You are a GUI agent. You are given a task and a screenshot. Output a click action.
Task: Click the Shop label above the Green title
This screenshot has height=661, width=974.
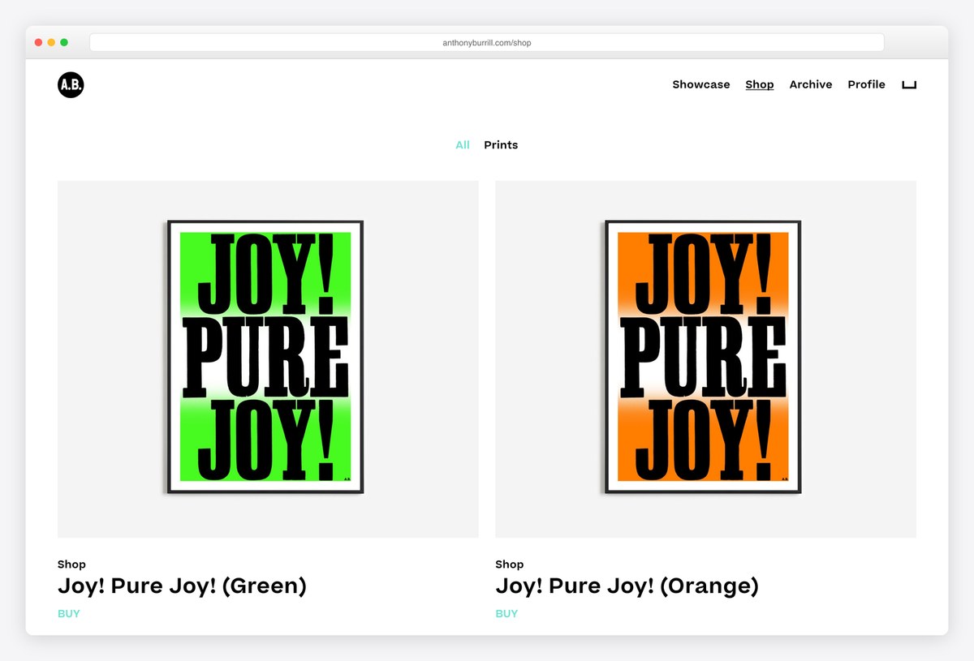[71, 564]
